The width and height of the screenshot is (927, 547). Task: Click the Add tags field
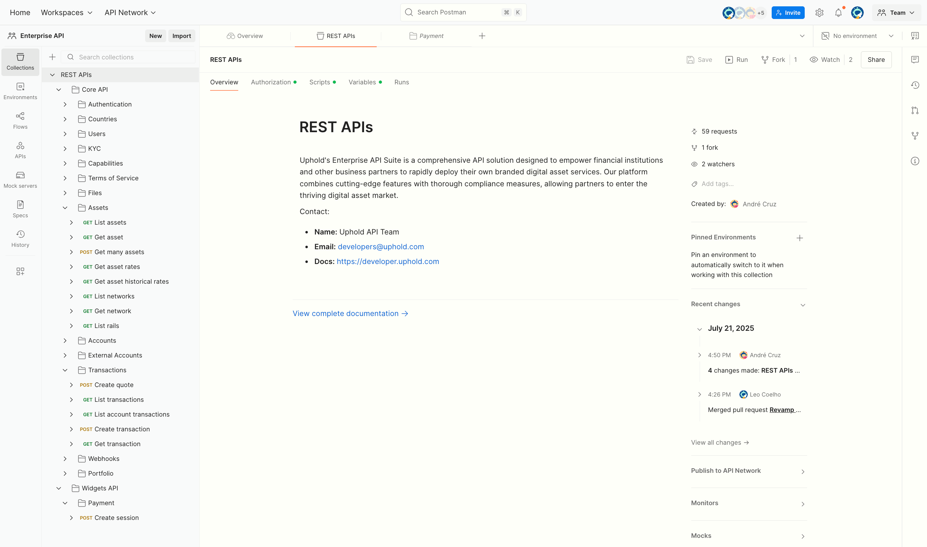point(717,184)
